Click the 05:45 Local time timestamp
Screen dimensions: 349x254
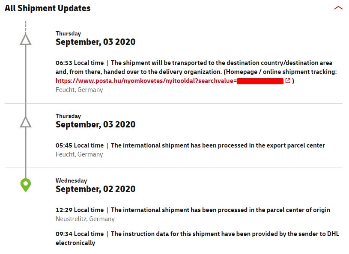80,145
